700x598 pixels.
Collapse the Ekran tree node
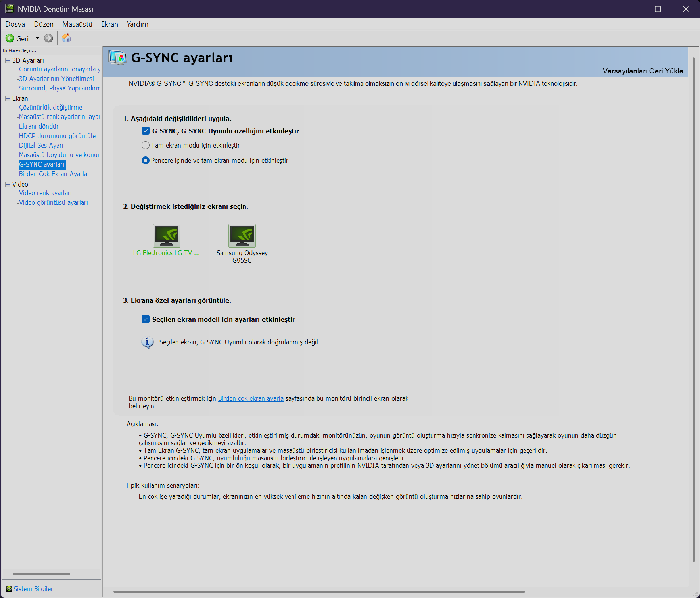[8, 98]
